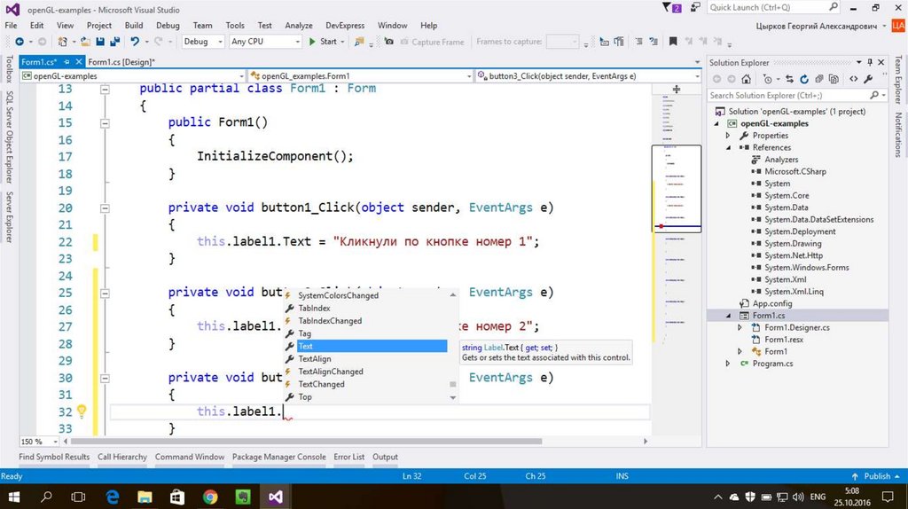Open the Any CPU platform dropdown
The height and width of the screenshot is (509, 908).
pos(264,42)
